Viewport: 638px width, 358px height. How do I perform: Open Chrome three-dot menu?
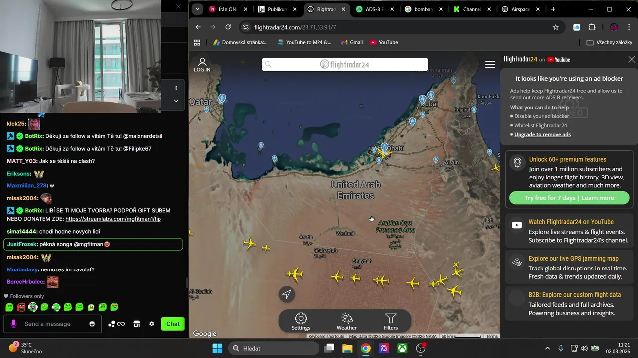tap(629, 27)
